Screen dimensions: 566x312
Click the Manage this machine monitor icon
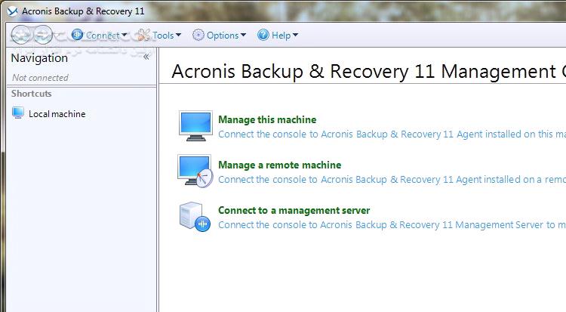(195, 126)
